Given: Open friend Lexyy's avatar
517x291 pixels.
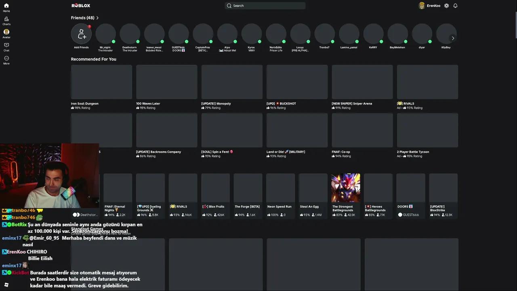Looking at the screenshot, I should click(x=300, y=34).
